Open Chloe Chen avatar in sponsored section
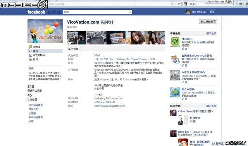Image resolution: width=248 pixels, height=146 pixels. click(x=173, y=113)
